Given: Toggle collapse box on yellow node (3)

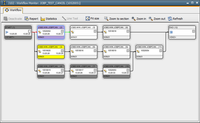Looking at the screenshot, I should click(62, 51).
